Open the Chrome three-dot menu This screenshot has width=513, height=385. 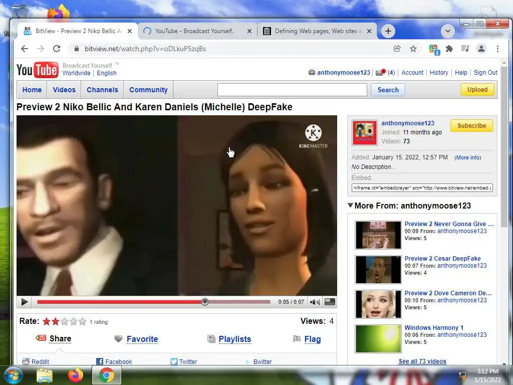(497, 49)
